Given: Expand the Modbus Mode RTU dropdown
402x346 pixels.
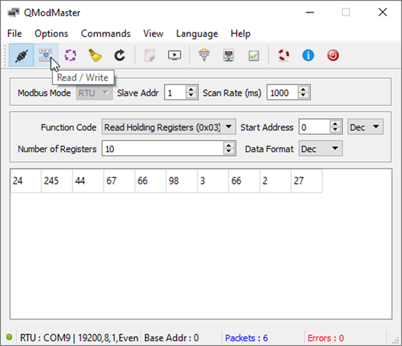Looking at the screenshot, I should [x=94, y=93].
